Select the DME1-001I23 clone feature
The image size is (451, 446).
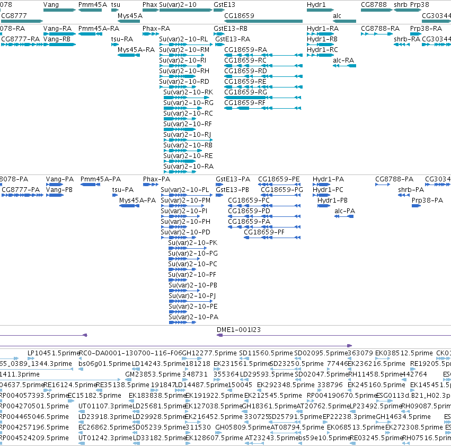point(334,335)
